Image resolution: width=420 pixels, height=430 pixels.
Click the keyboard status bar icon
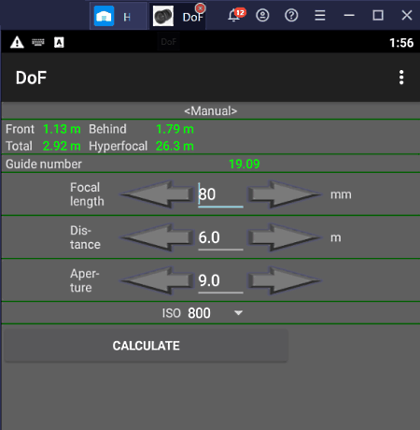click(x=38, y=42)
